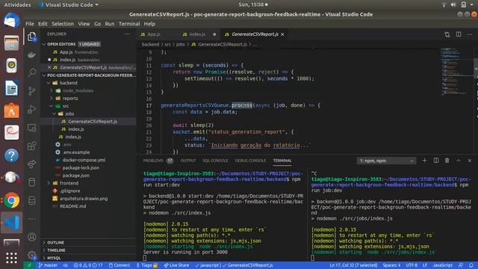Open the Live Share view in activity bar
The image size is (478, 269).
31,164
